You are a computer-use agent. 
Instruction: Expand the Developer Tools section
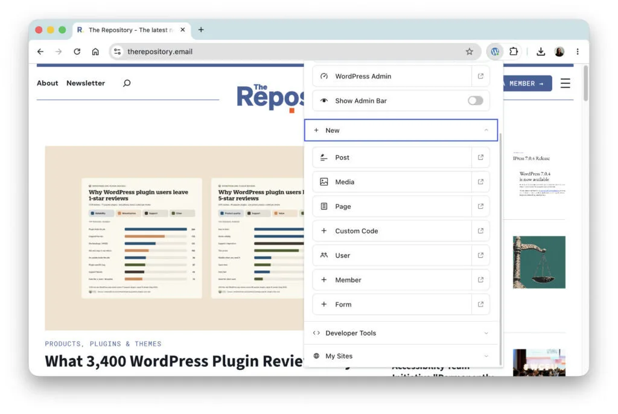(x=401, y=333)
